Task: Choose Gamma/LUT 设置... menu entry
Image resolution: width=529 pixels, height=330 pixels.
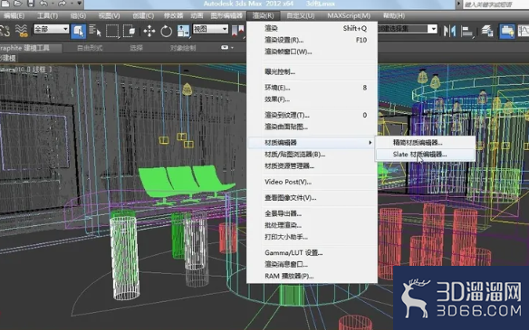Action: pyautogui.click(x=312, y=252)
